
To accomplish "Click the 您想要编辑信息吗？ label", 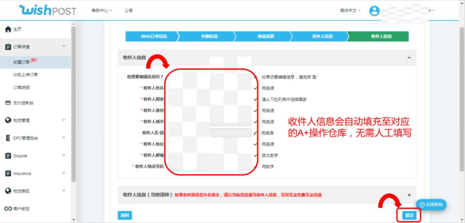I will coord(145,77).
